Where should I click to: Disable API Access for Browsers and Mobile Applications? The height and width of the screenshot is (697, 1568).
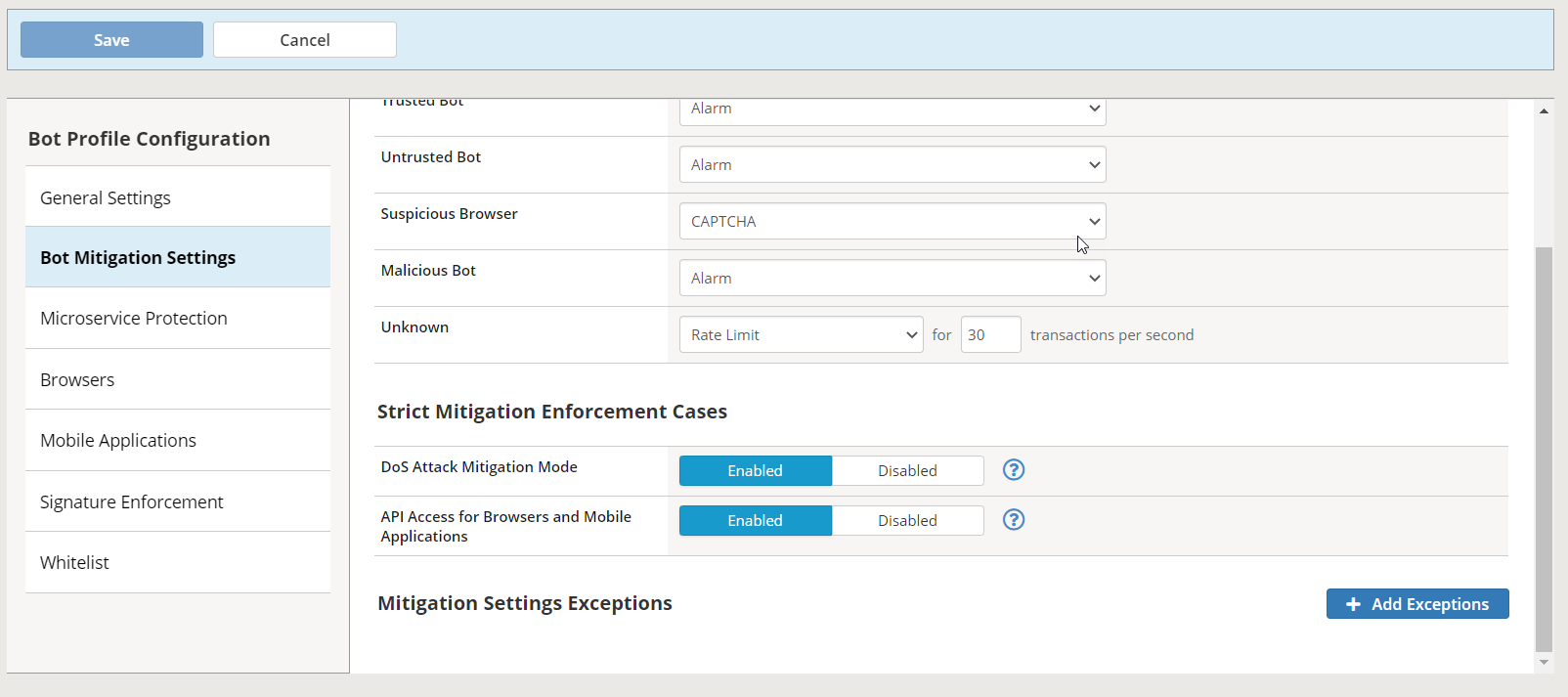907,521
